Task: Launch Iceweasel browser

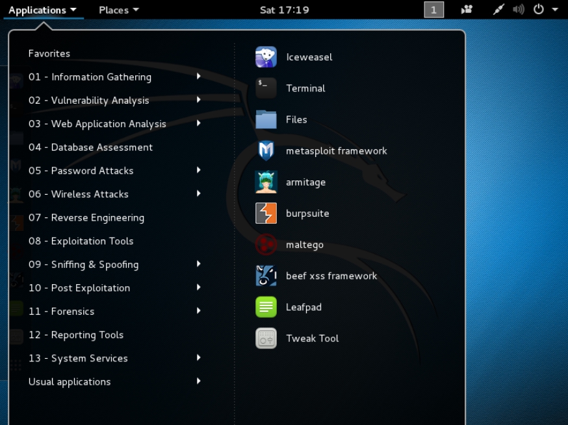Action: pyautogui.click(x=309, y=57)
